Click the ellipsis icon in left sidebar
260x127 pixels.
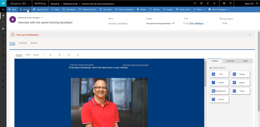click(3, 22)
